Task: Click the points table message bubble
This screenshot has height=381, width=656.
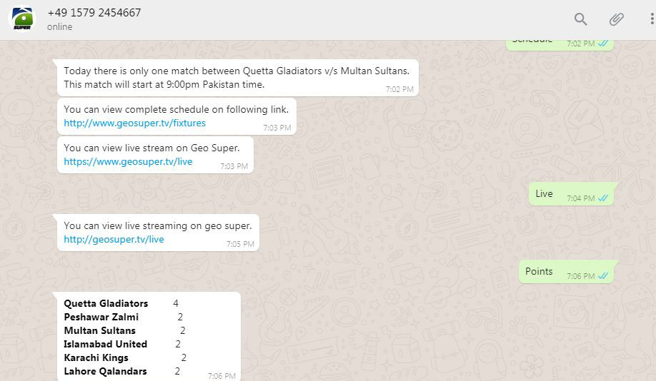Action: pos(148,337)
